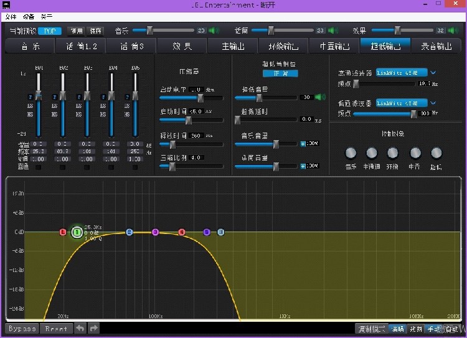Viewport: 467px width, 338px height.
Task: Open the high-pass filter LinkWitz dropdown
Action: pyautogui.click(x=401, y=73)
